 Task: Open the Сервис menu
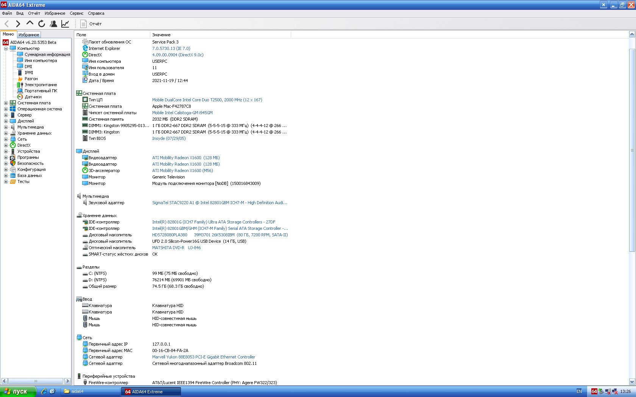pos(76,13)
